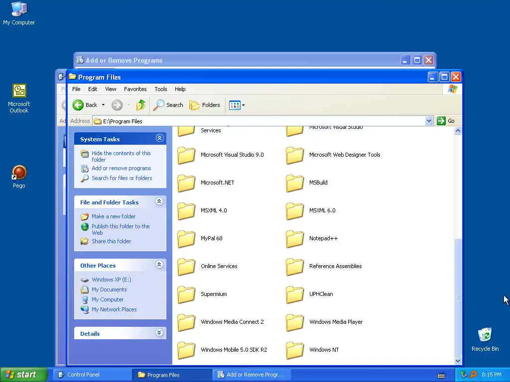Click Make a new folder link

[x=114, y=216]
